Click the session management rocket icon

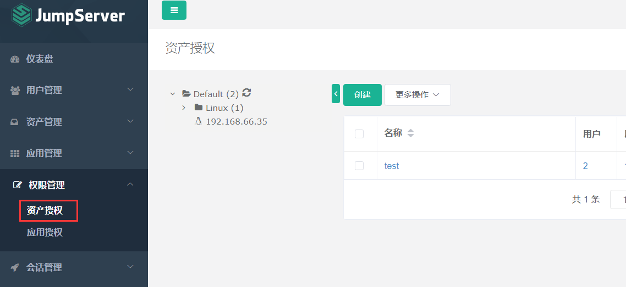pyautogui.click(x=15, y=267)
